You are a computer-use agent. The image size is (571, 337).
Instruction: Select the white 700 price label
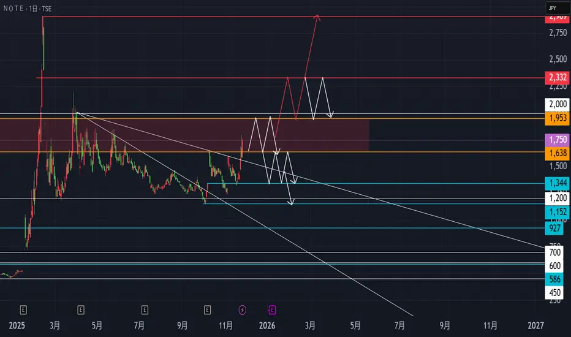click(554, 252)
